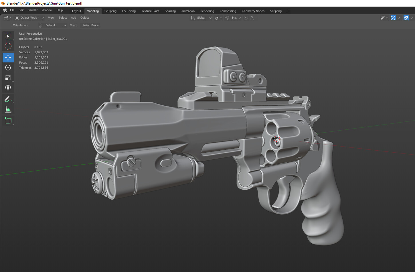Open the Add menu
Viewport: 415px width, 272px height.
point(73,17)
